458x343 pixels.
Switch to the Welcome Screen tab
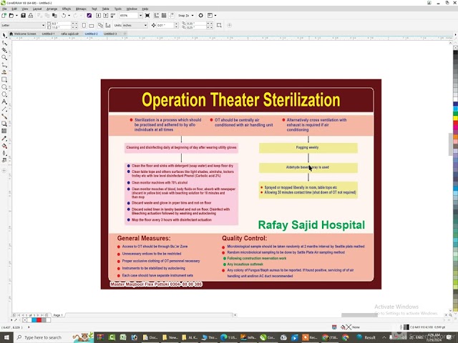pyautogui.click(x=22, y=34)
